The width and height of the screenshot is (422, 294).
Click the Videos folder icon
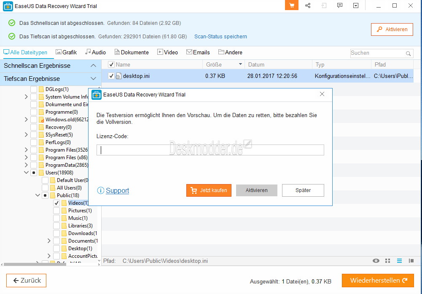pos(64,203)
